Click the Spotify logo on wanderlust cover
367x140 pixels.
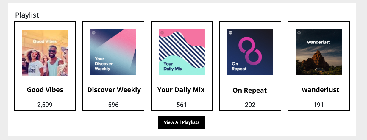click(299, 33)
